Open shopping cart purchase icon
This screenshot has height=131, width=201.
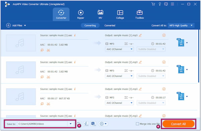tap(153, 4)
